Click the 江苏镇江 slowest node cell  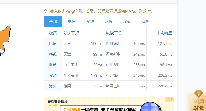[x=113, y=75]
